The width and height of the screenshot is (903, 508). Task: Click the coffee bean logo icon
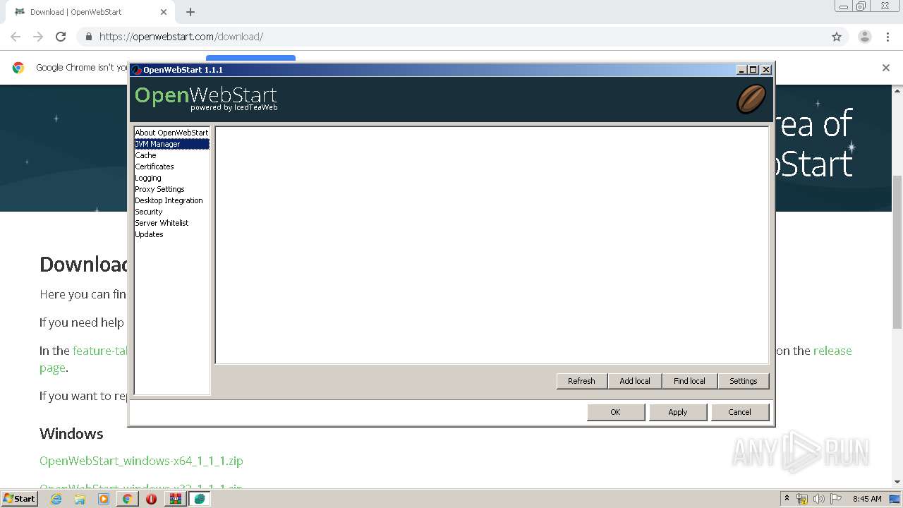click(x=751, y=99)
